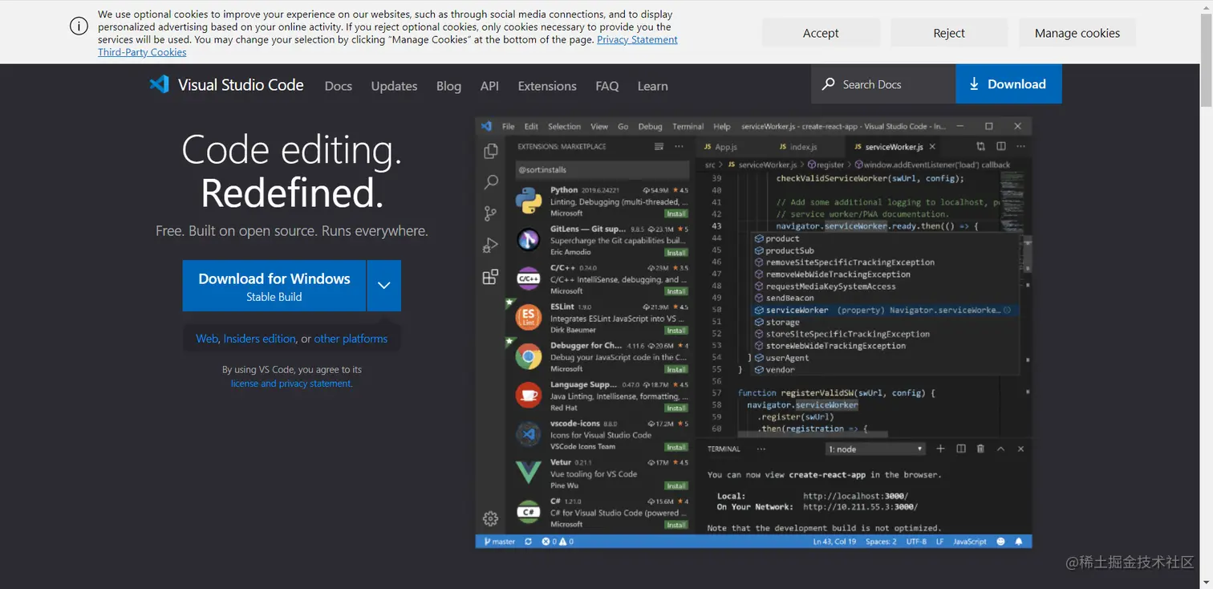Screen dimensions: 1213x589
Task: Open the '1: node' terminal selector dropdown
Action: pyautogui.click(x=875, y=449)
